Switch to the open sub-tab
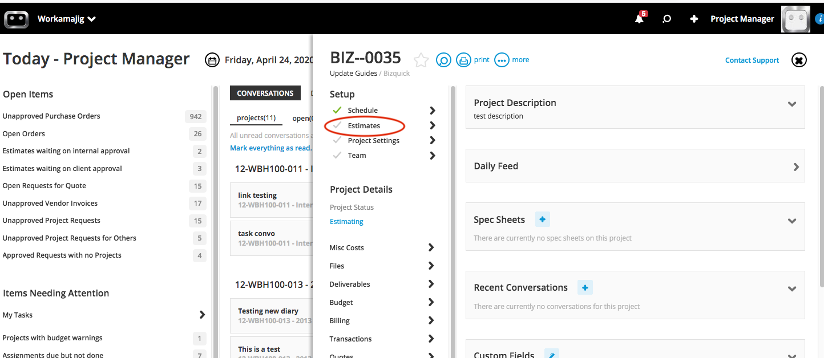Screen dimensions: 824x358 tap(302, 118)
